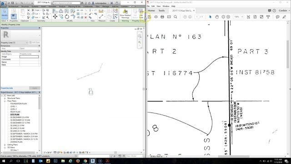This screenshot has width=291, height=164.
Task: Select the ROOF PLAN view in browser
Action: click(x=15, y=112)
